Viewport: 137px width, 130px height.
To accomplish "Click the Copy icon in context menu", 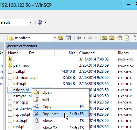I will click(x=36, y=106).
